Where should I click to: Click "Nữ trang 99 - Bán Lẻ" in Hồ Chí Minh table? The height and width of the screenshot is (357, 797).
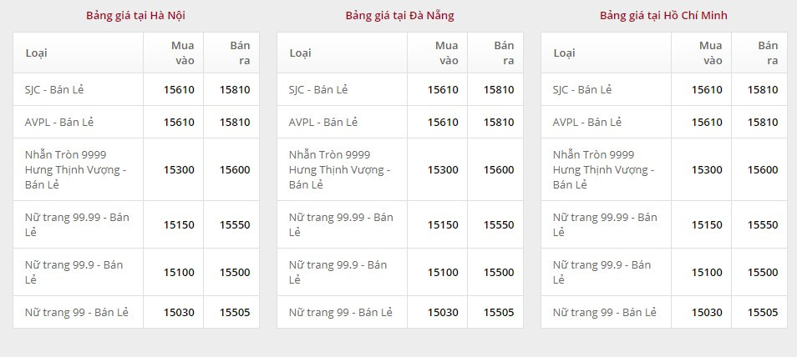pyautogui.click(x=605, y=312)
